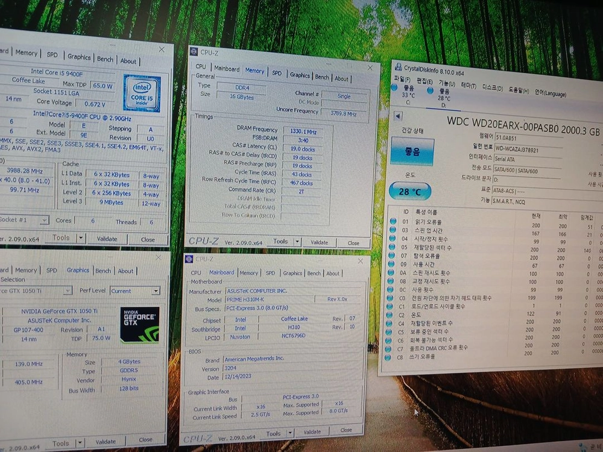Click Validate button in Mainboard window

(312, 432)
